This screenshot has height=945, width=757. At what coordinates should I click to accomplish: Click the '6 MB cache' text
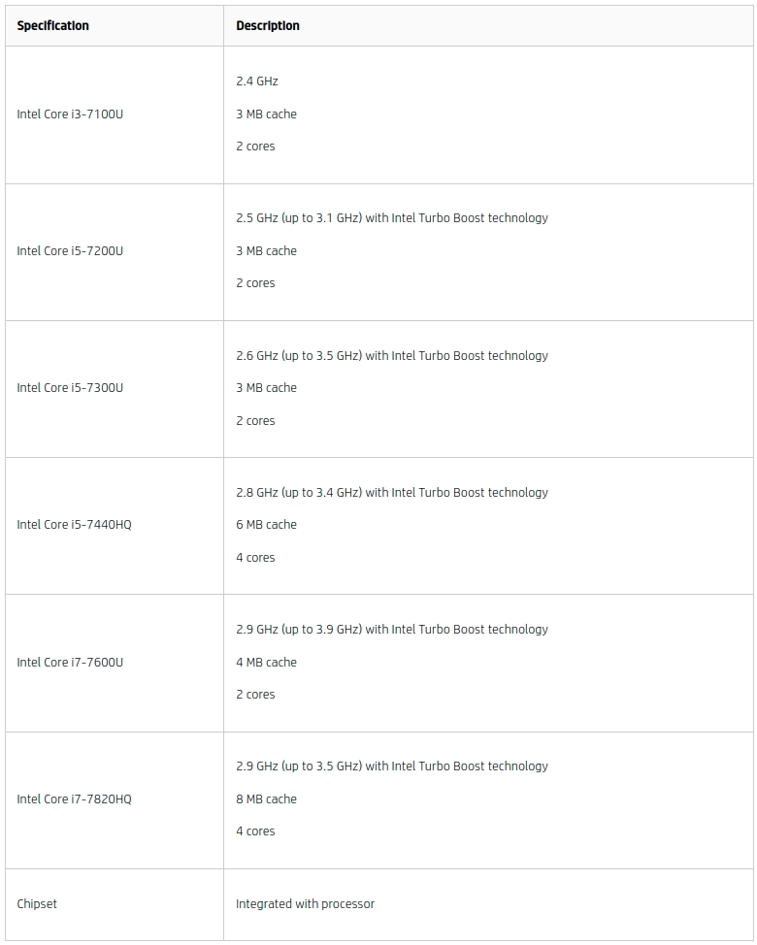(266, 524)
